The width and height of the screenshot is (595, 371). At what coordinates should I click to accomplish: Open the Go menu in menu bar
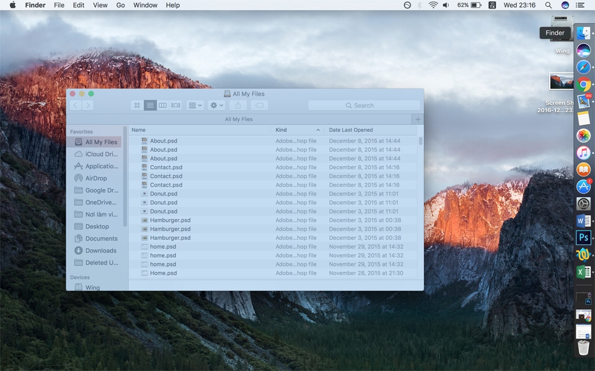(120, 5)
